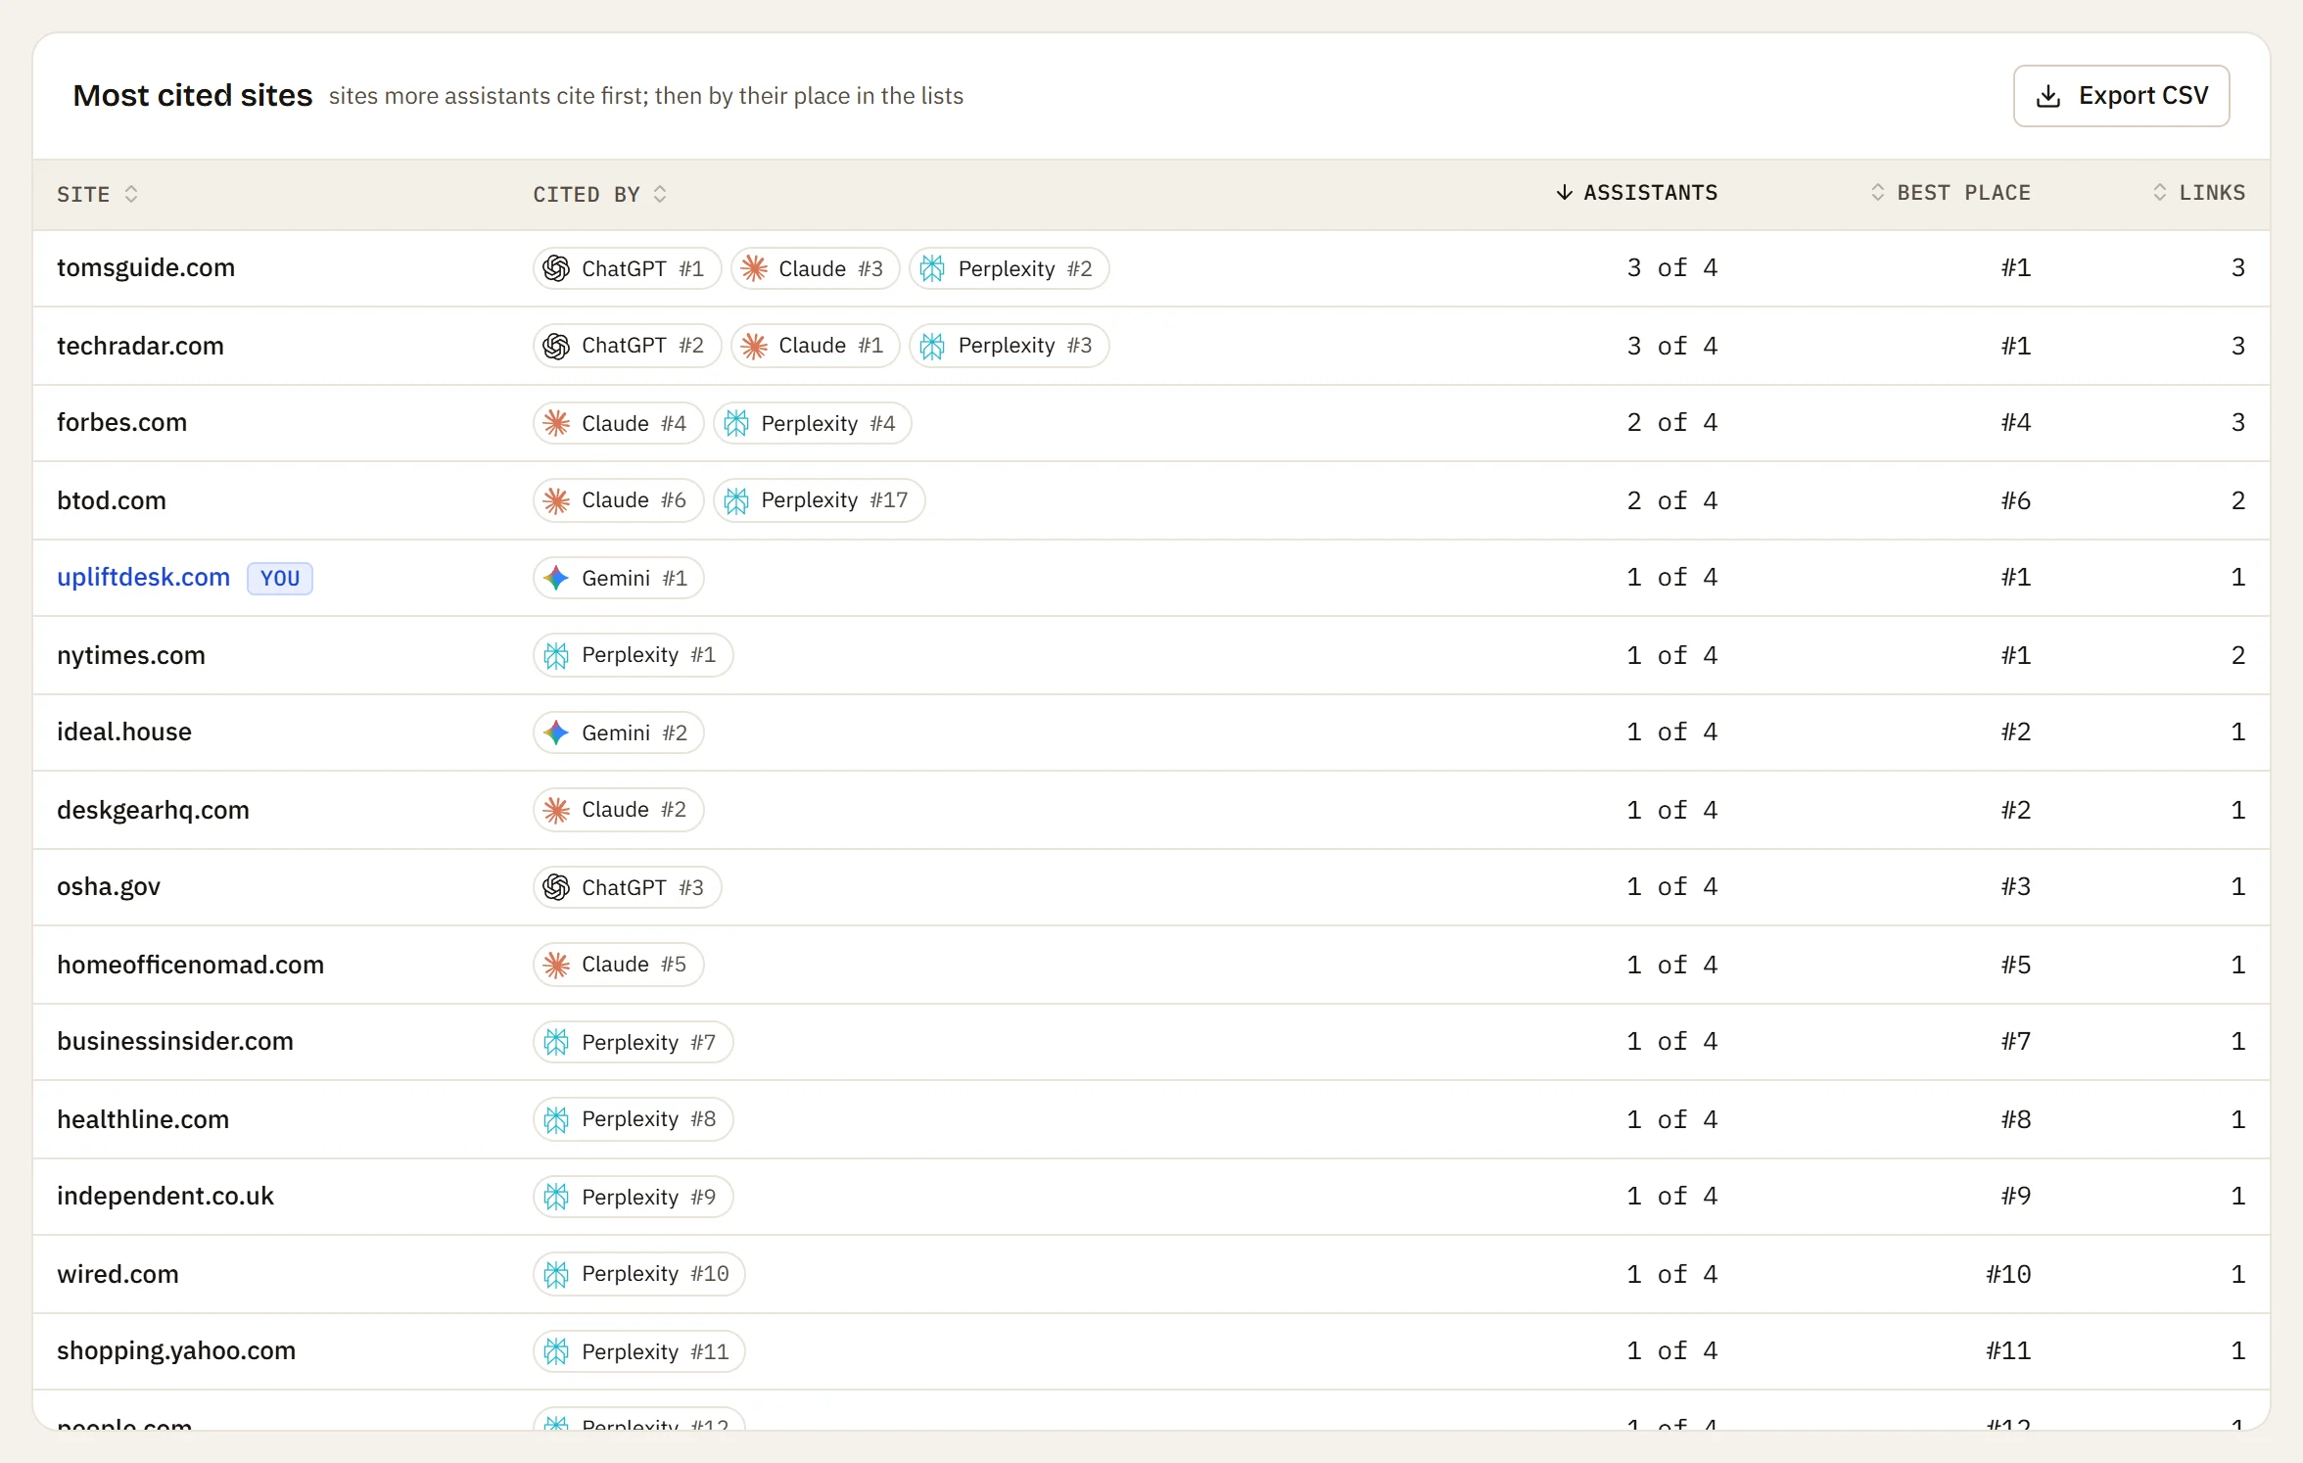Screen dimensions: 2303x1463
Task: Click the Claude #2 chip for deskgearhq.com
Action: coord(618,810)
